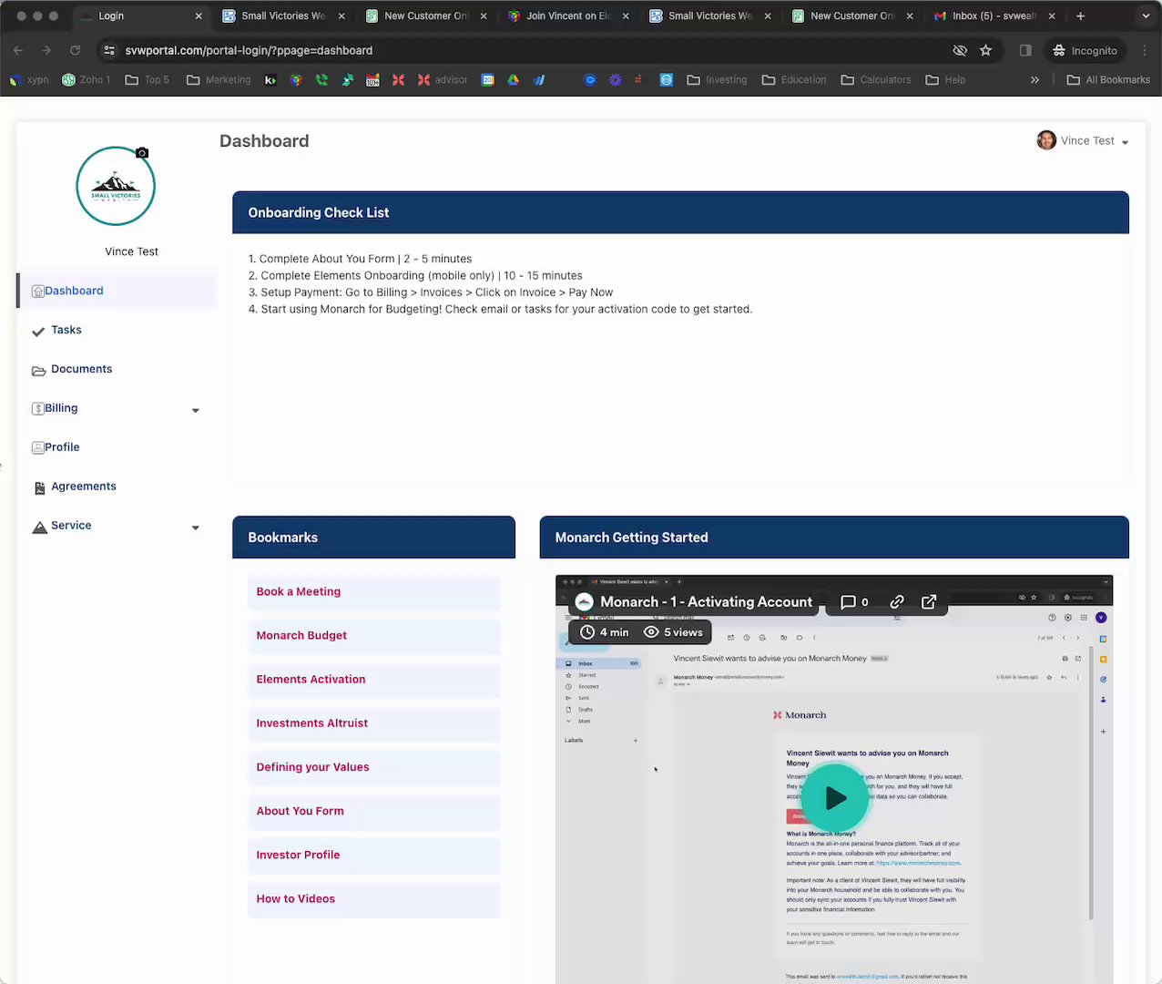Open the All Bookmarks folder
1162x984 pixels.
[x=1108, y=80]
